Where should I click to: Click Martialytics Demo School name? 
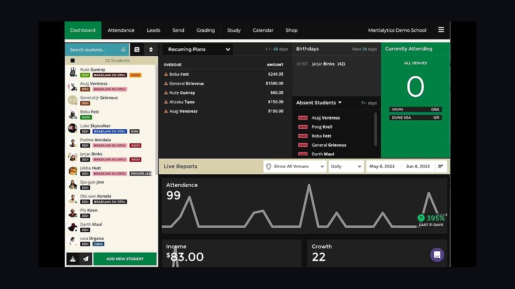point(397,30)
